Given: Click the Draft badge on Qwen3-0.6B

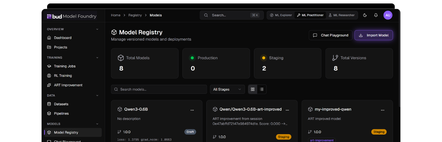Looking at the screenshot, I should 190,132.
